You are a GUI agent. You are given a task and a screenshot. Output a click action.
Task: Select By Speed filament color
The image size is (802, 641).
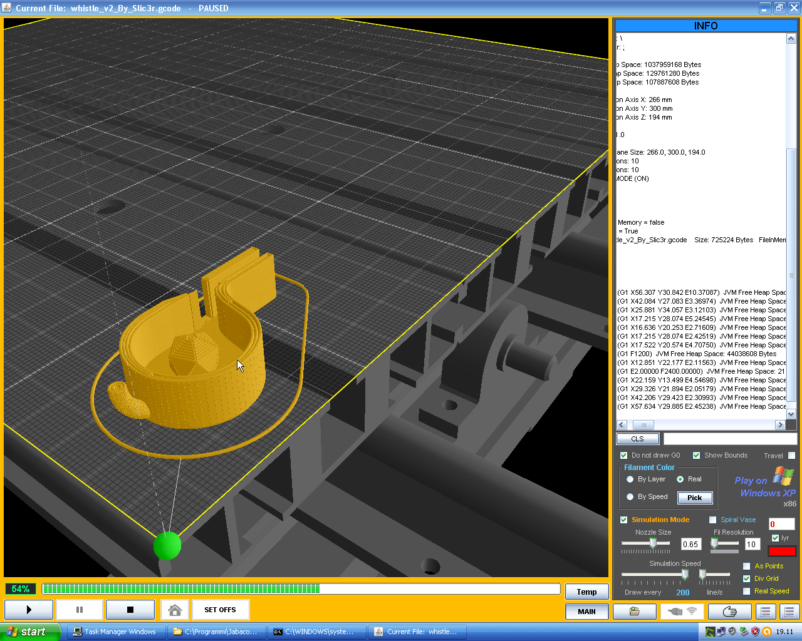tap(630, 497)
